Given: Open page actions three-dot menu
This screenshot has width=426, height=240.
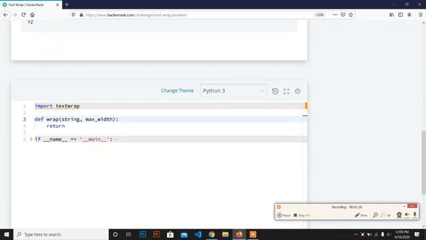Looking at the screenshot, I should point(335,15).
